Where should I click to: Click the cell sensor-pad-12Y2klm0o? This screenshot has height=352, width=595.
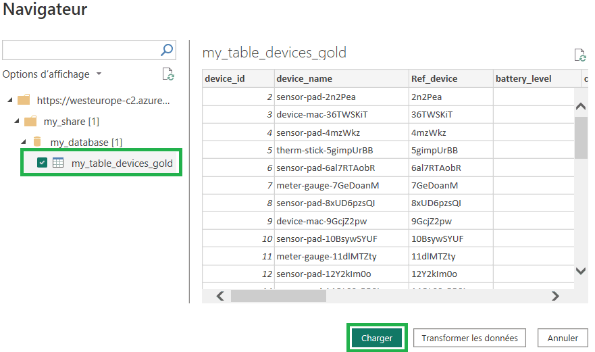(342, 274)
